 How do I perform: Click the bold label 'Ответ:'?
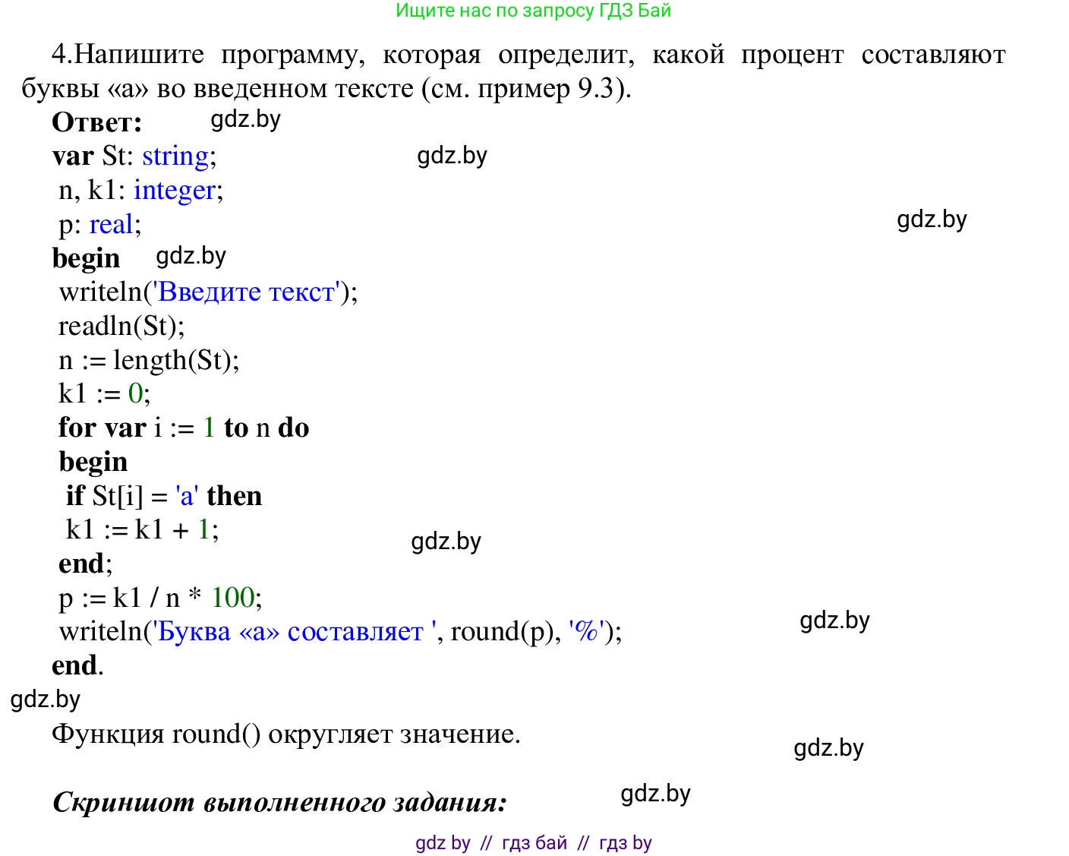tap(97, 122)
